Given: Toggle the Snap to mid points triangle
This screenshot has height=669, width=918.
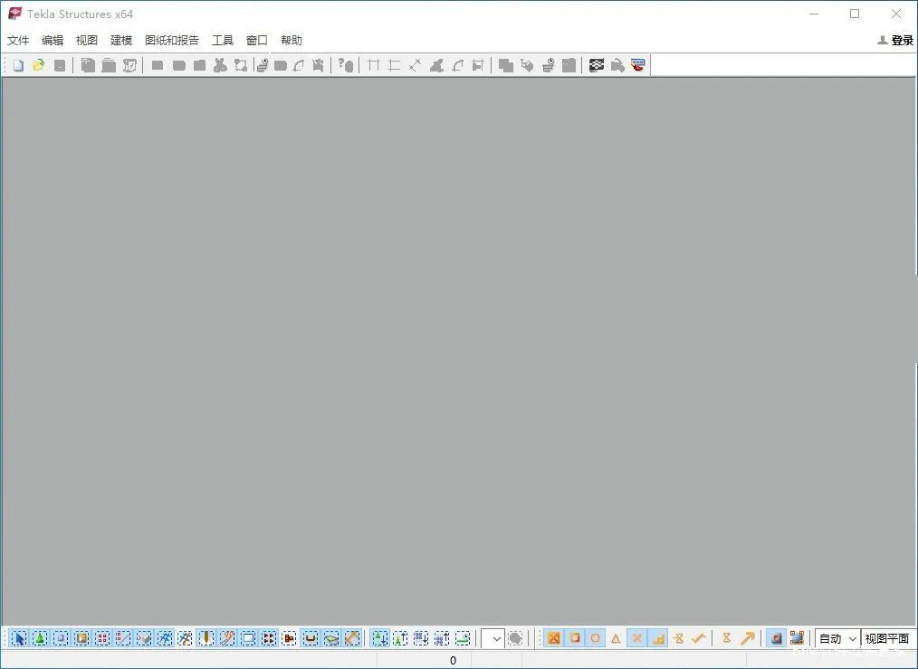Looking at the screenshot, I should coord(616,638).
